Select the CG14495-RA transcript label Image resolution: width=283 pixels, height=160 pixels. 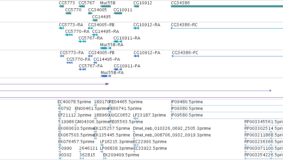click(x=105, y=31)
